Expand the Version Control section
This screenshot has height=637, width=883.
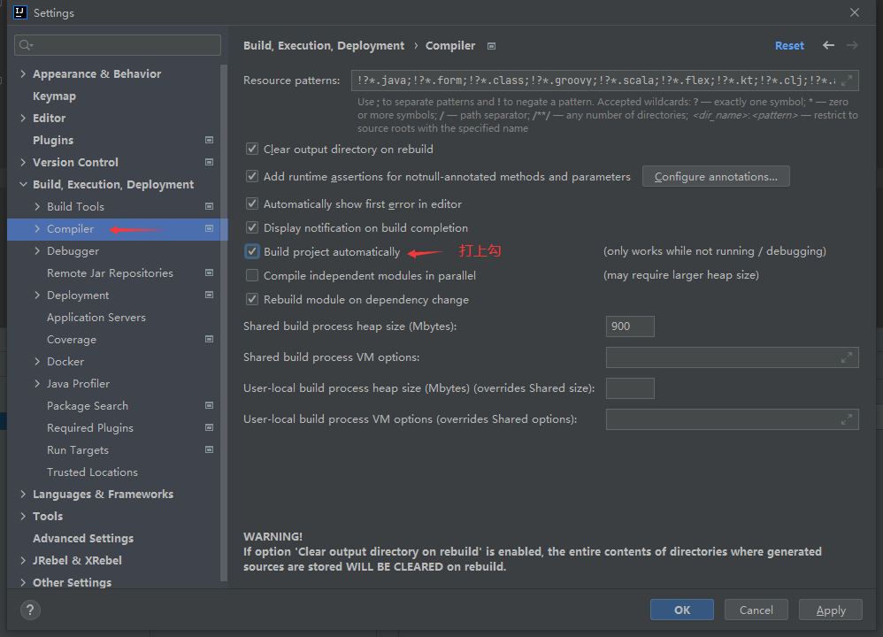23,162
